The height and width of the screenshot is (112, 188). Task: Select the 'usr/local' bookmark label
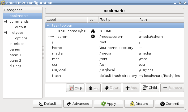[59, 70]
